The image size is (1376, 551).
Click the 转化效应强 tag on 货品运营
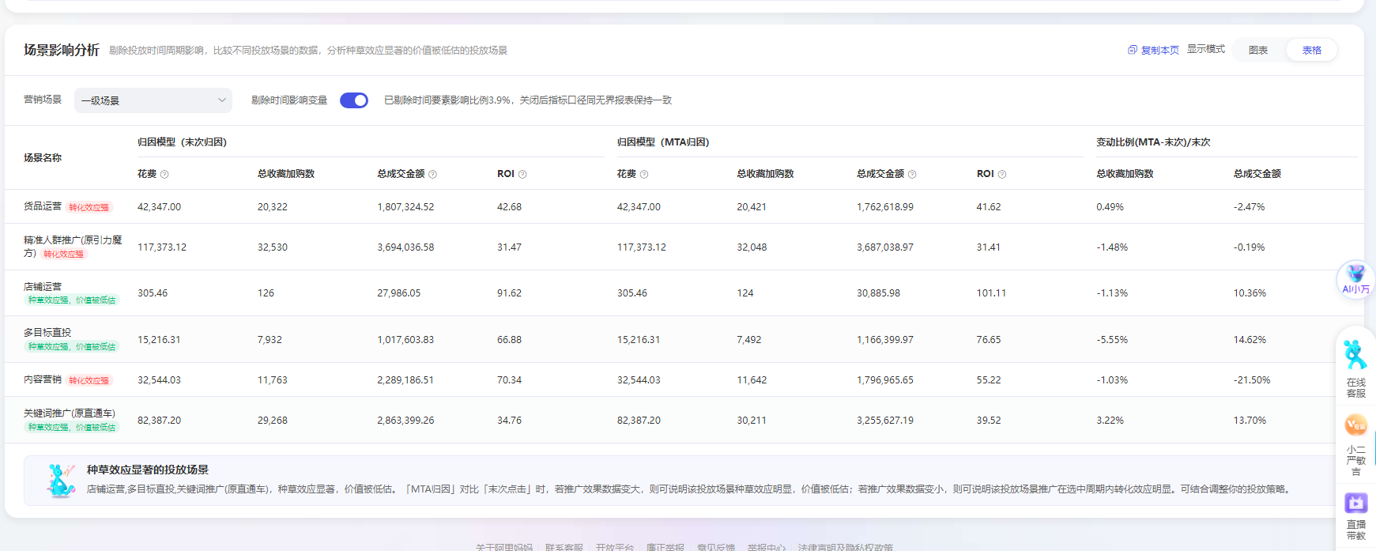coord(89,208)
